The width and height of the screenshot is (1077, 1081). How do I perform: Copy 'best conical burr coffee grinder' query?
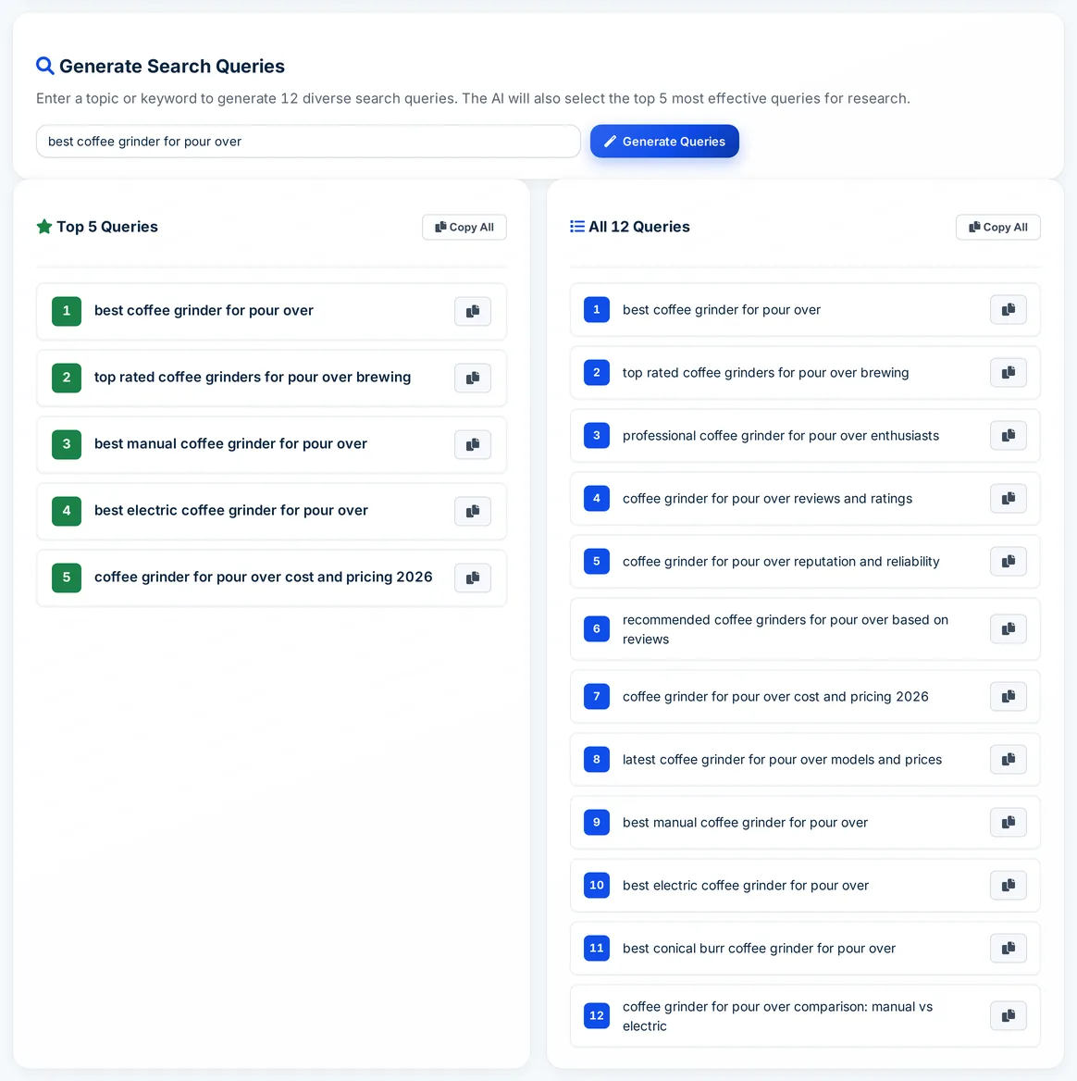[1009, 948]
